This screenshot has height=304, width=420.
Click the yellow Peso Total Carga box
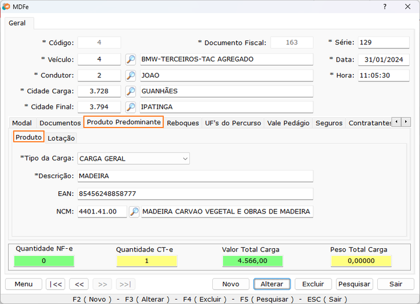click(361, 261)
